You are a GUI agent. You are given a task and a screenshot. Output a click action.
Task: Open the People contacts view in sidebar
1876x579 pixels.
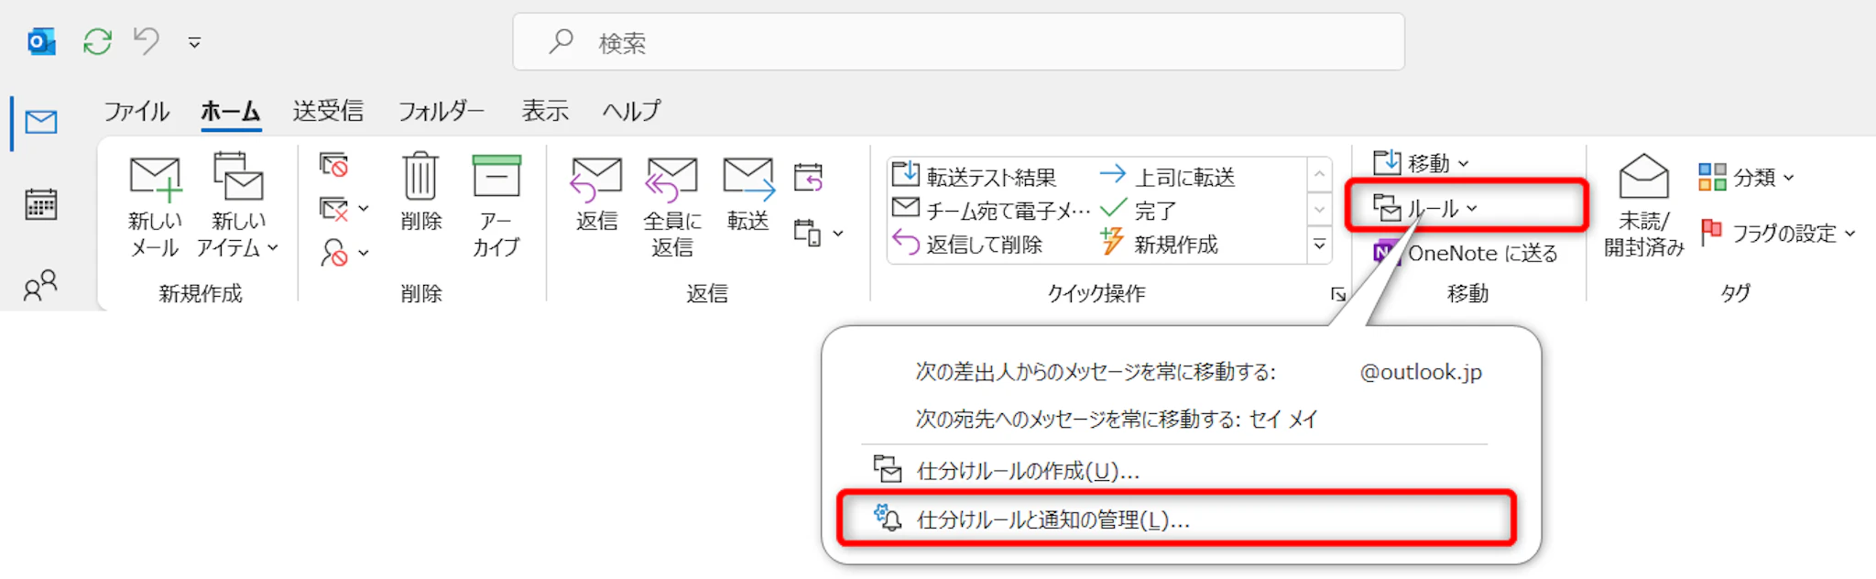click(x=41, y=285)
